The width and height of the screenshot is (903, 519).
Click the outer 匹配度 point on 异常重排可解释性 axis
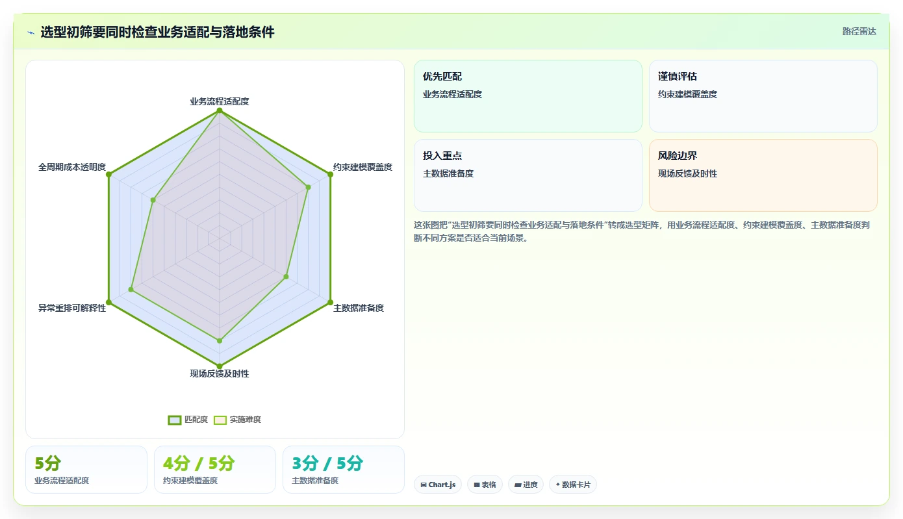108,302
